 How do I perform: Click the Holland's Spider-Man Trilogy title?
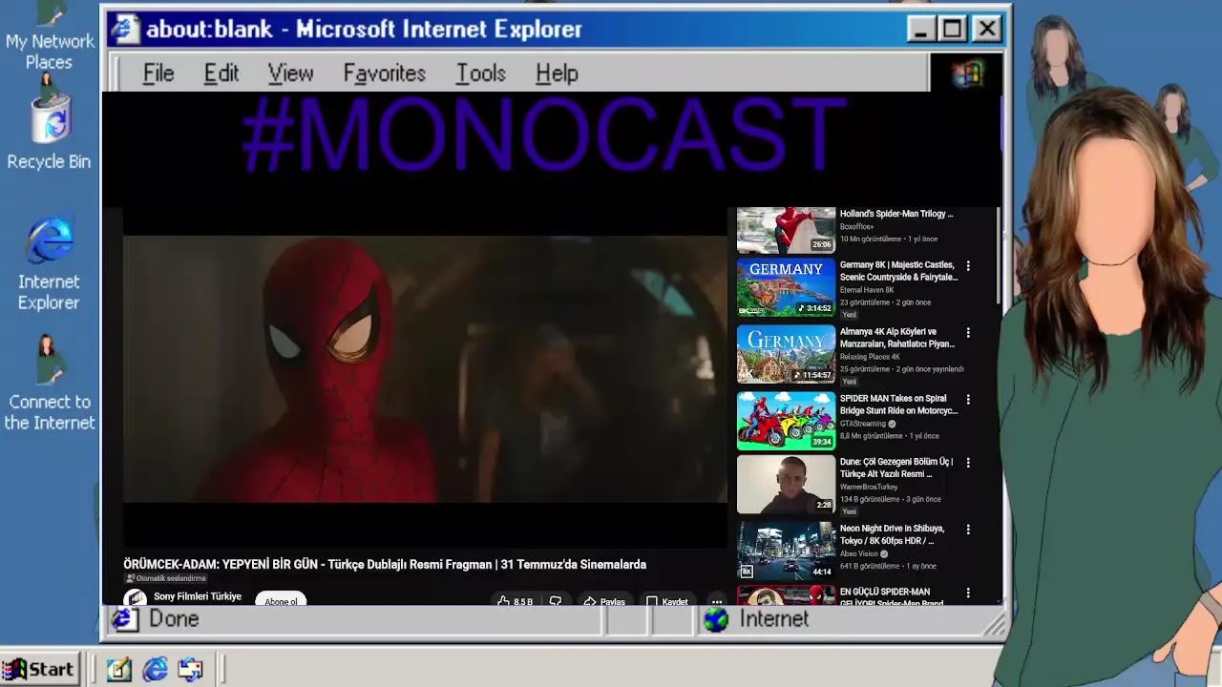pyautogui.click(x=896, y=214)
